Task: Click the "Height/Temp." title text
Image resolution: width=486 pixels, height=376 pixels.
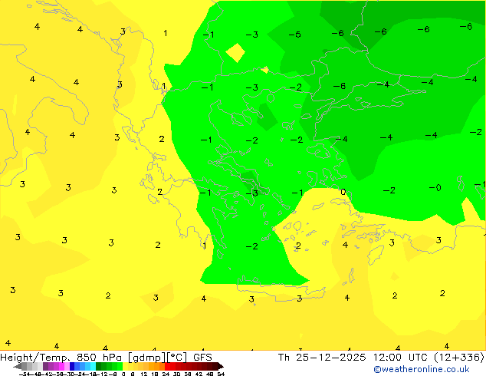Action: pyautogui.click(x=35, y=358)
